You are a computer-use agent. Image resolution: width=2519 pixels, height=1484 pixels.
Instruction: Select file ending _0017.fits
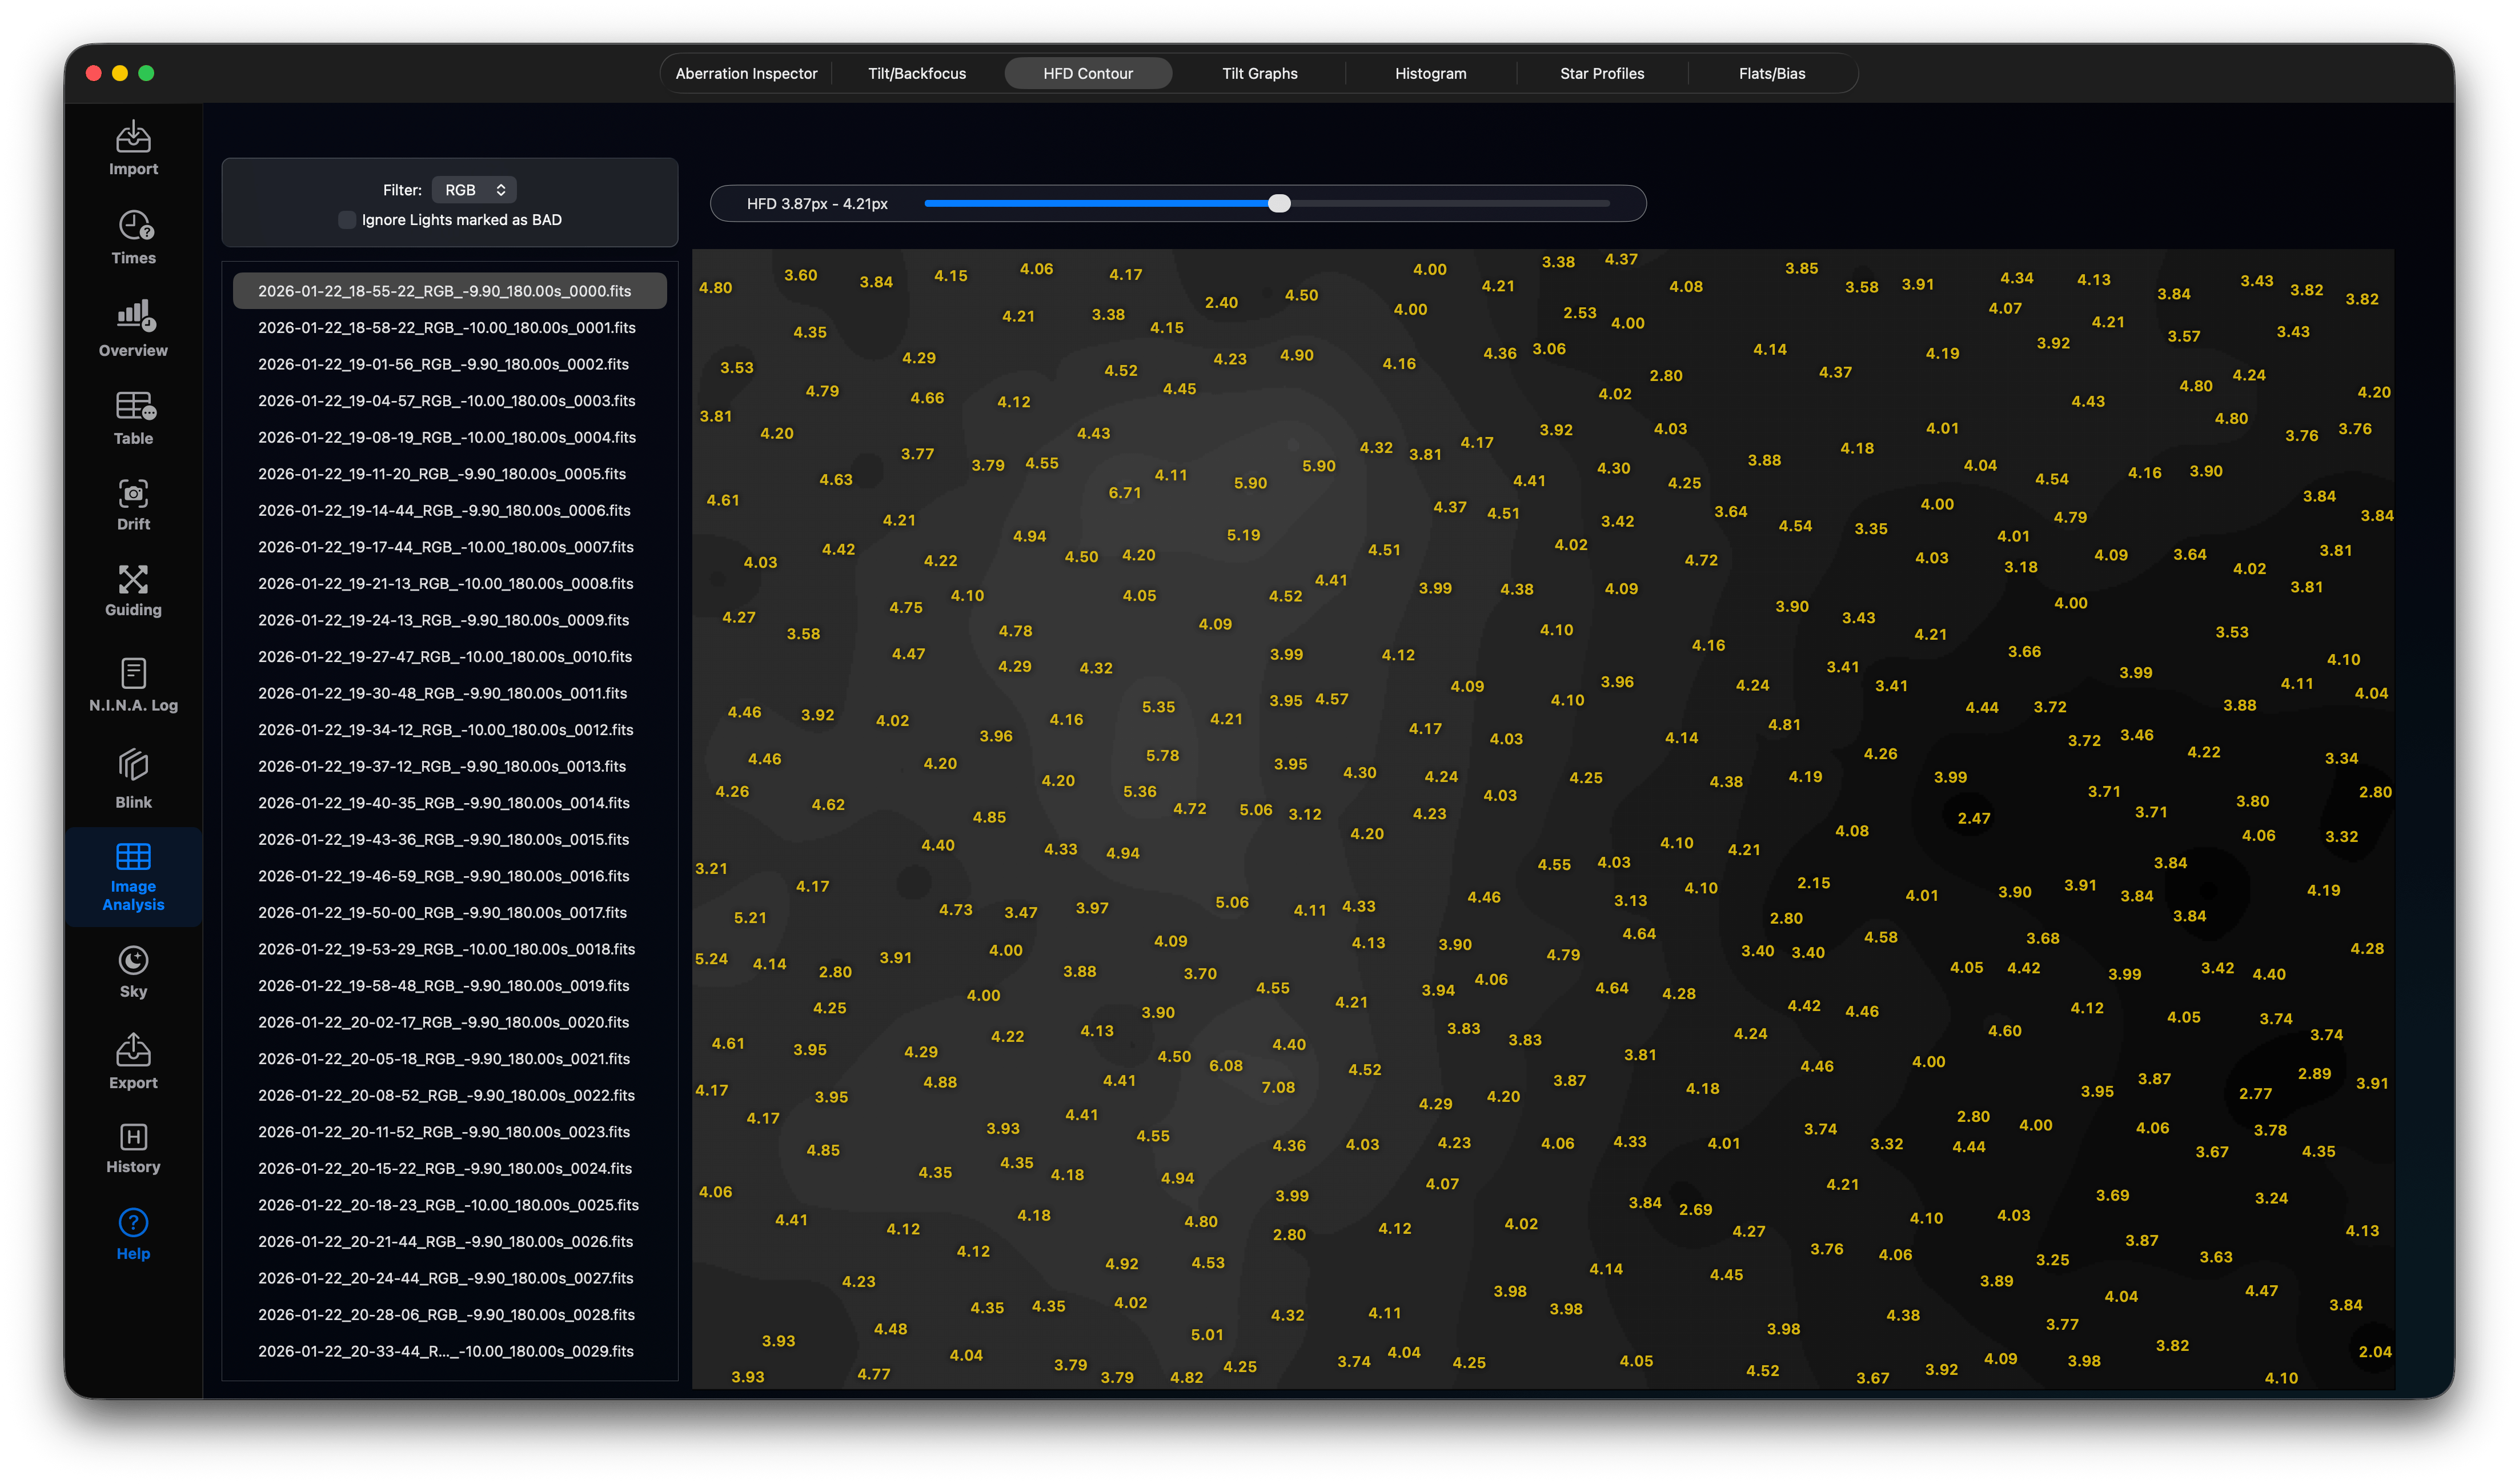(x=450, y=913)
